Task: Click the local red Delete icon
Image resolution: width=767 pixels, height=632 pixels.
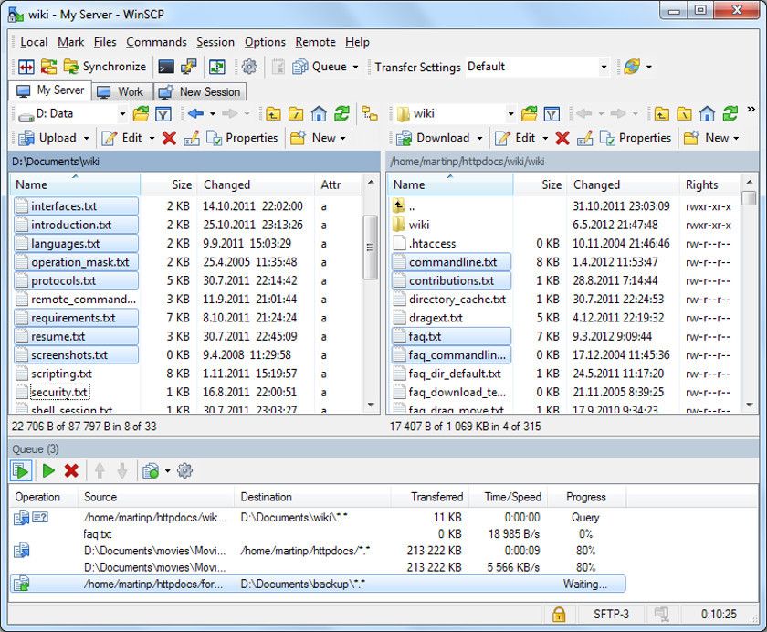Action: pos(169,139)
